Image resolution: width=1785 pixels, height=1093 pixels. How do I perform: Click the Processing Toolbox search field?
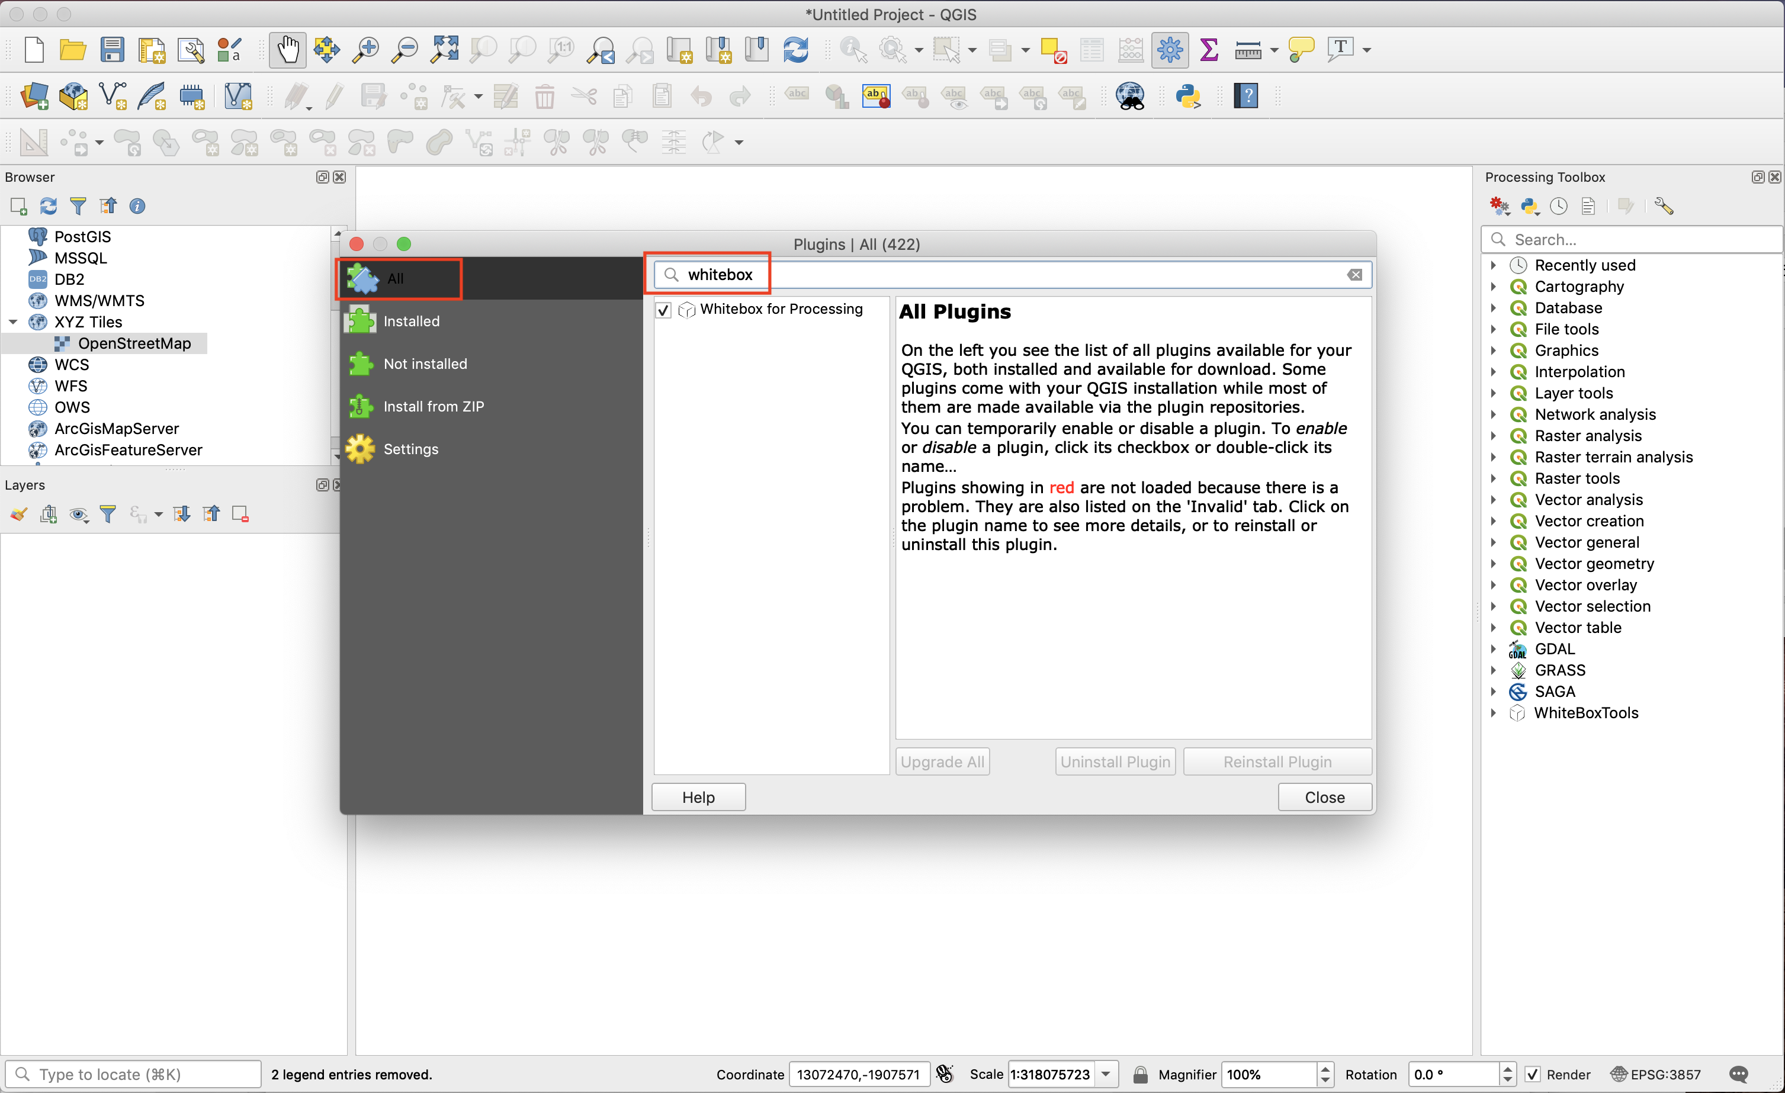click(x=1632, y=240)
